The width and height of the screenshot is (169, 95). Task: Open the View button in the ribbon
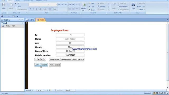click(4, 6)
